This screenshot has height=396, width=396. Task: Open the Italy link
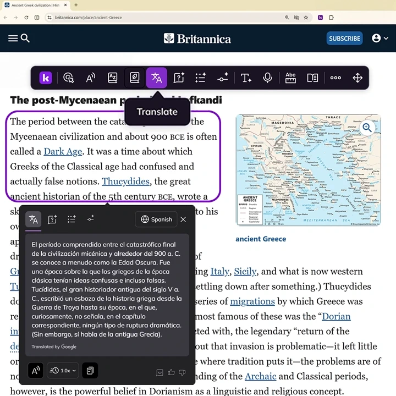point(219,272)
